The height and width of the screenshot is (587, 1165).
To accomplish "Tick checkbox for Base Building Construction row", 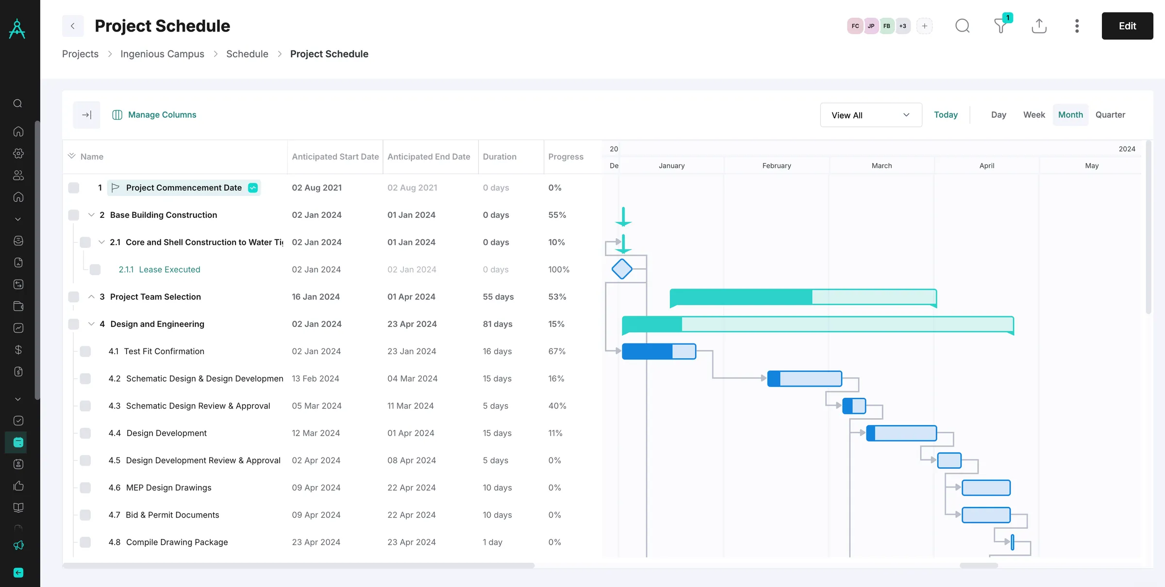I will [74, 215].
